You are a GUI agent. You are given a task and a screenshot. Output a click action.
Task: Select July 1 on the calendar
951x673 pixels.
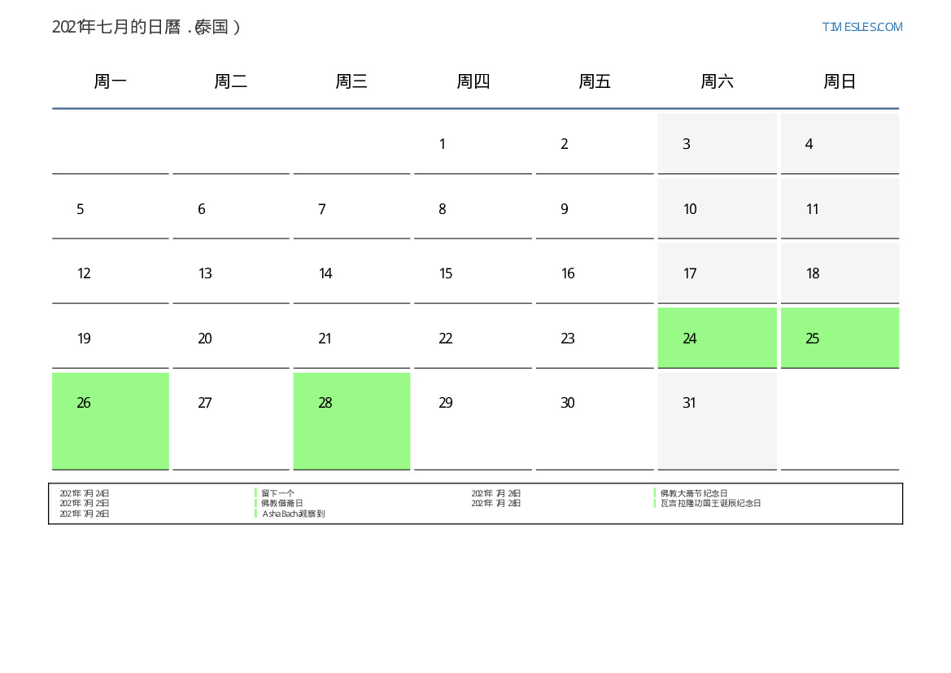[472, 144]
